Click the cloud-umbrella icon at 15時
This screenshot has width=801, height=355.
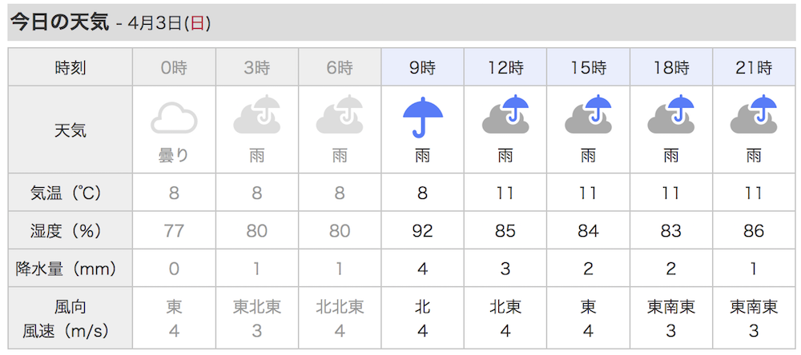pos(588,114)
